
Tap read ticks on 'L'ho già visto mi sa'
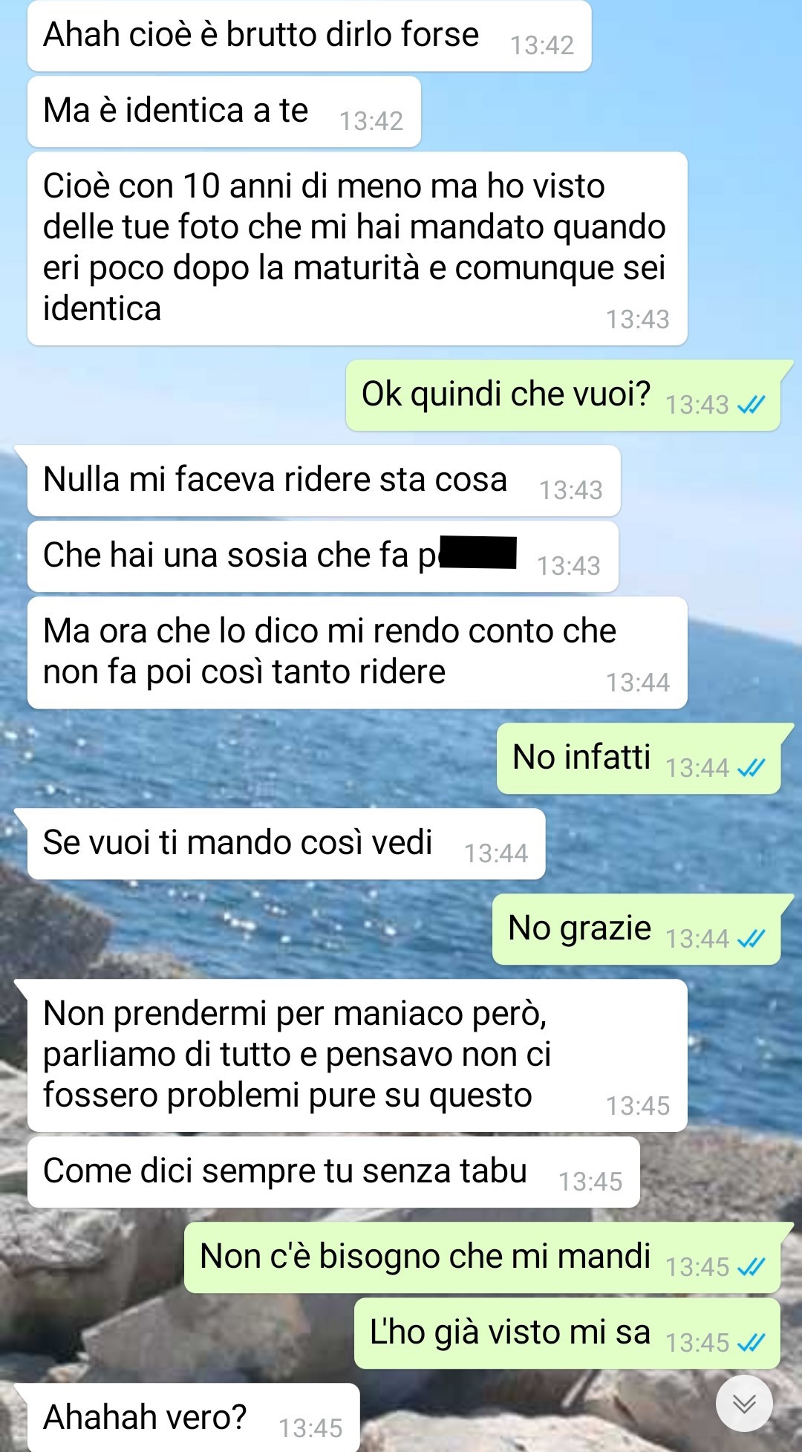point(751,1343)
